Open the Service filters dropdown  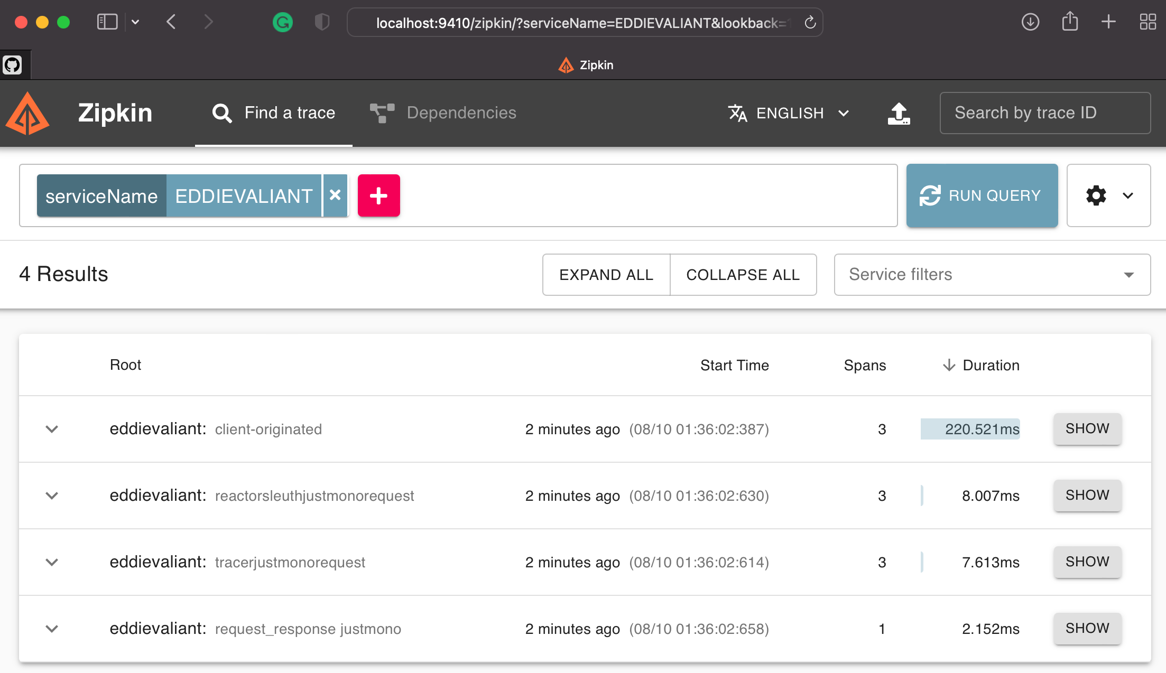point(992,275)
